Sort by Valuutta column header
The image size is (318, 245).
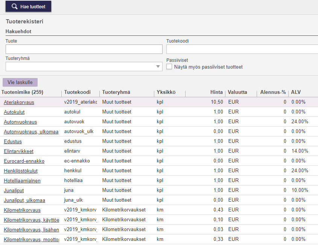click(x=237, y=92)
